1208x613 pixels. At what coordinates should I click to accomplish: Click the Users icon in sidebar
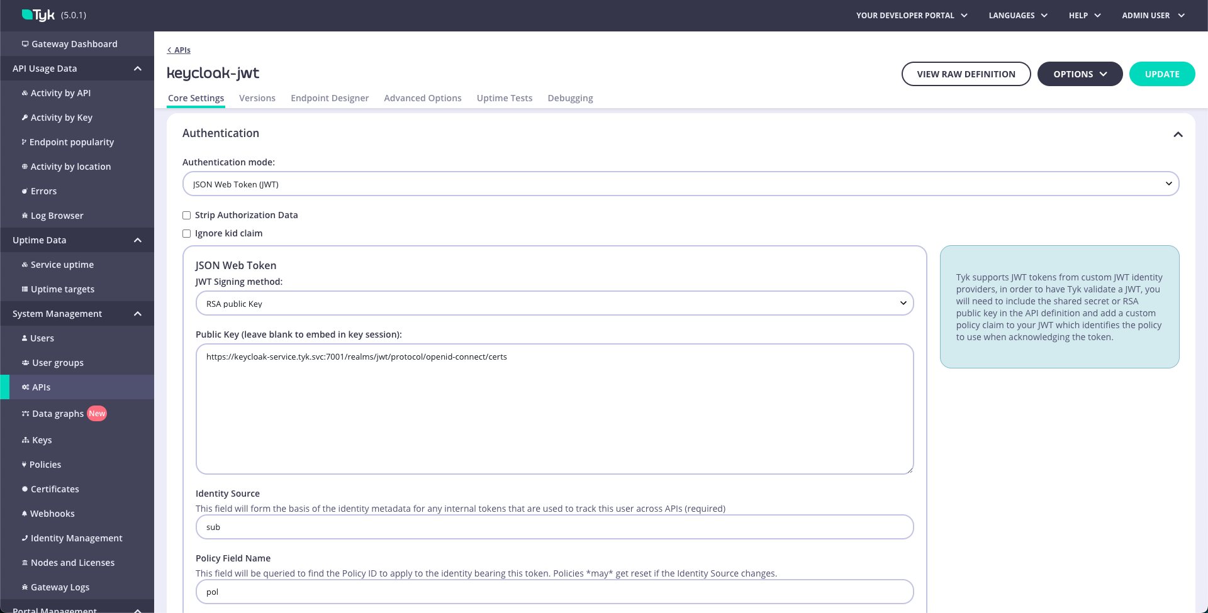pos(25,338)
